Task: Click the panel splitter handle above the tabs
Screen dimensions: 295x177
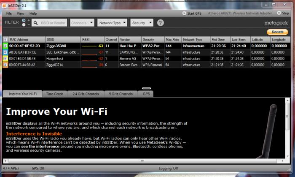Action: pos(146,88)
